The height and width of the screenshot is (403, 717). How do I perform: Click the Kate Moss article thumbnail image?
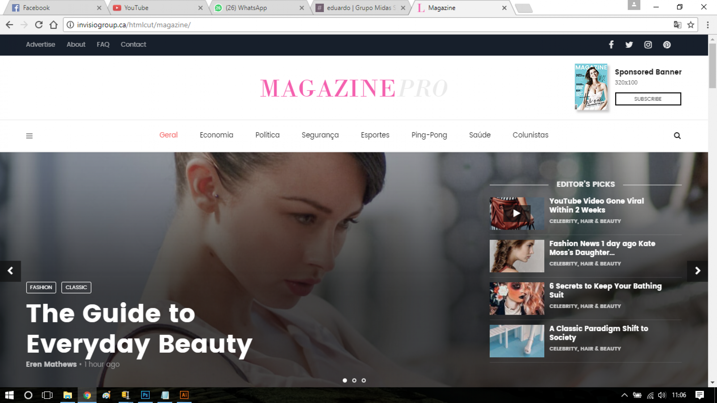516,256
